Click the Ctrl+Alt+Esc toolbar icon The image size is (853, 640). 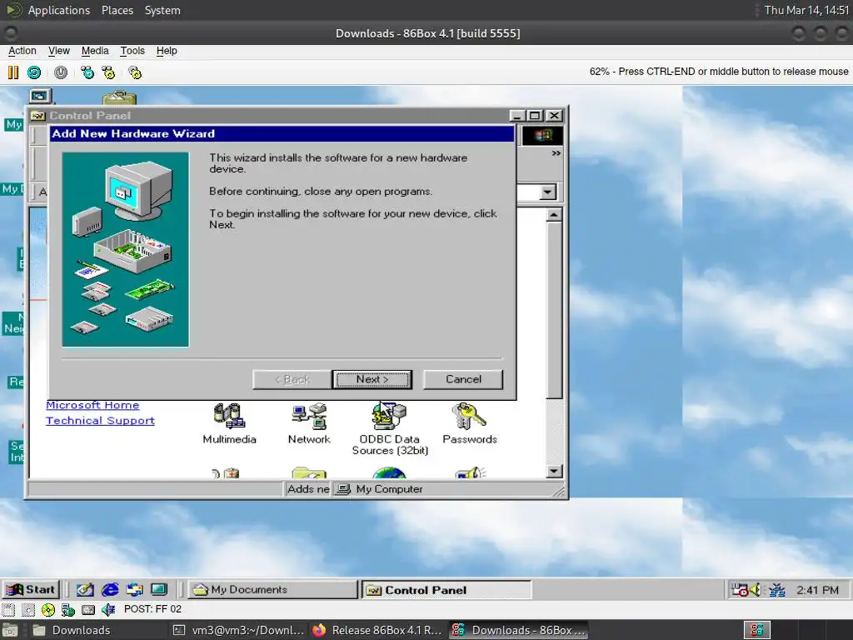click(109, 72)
